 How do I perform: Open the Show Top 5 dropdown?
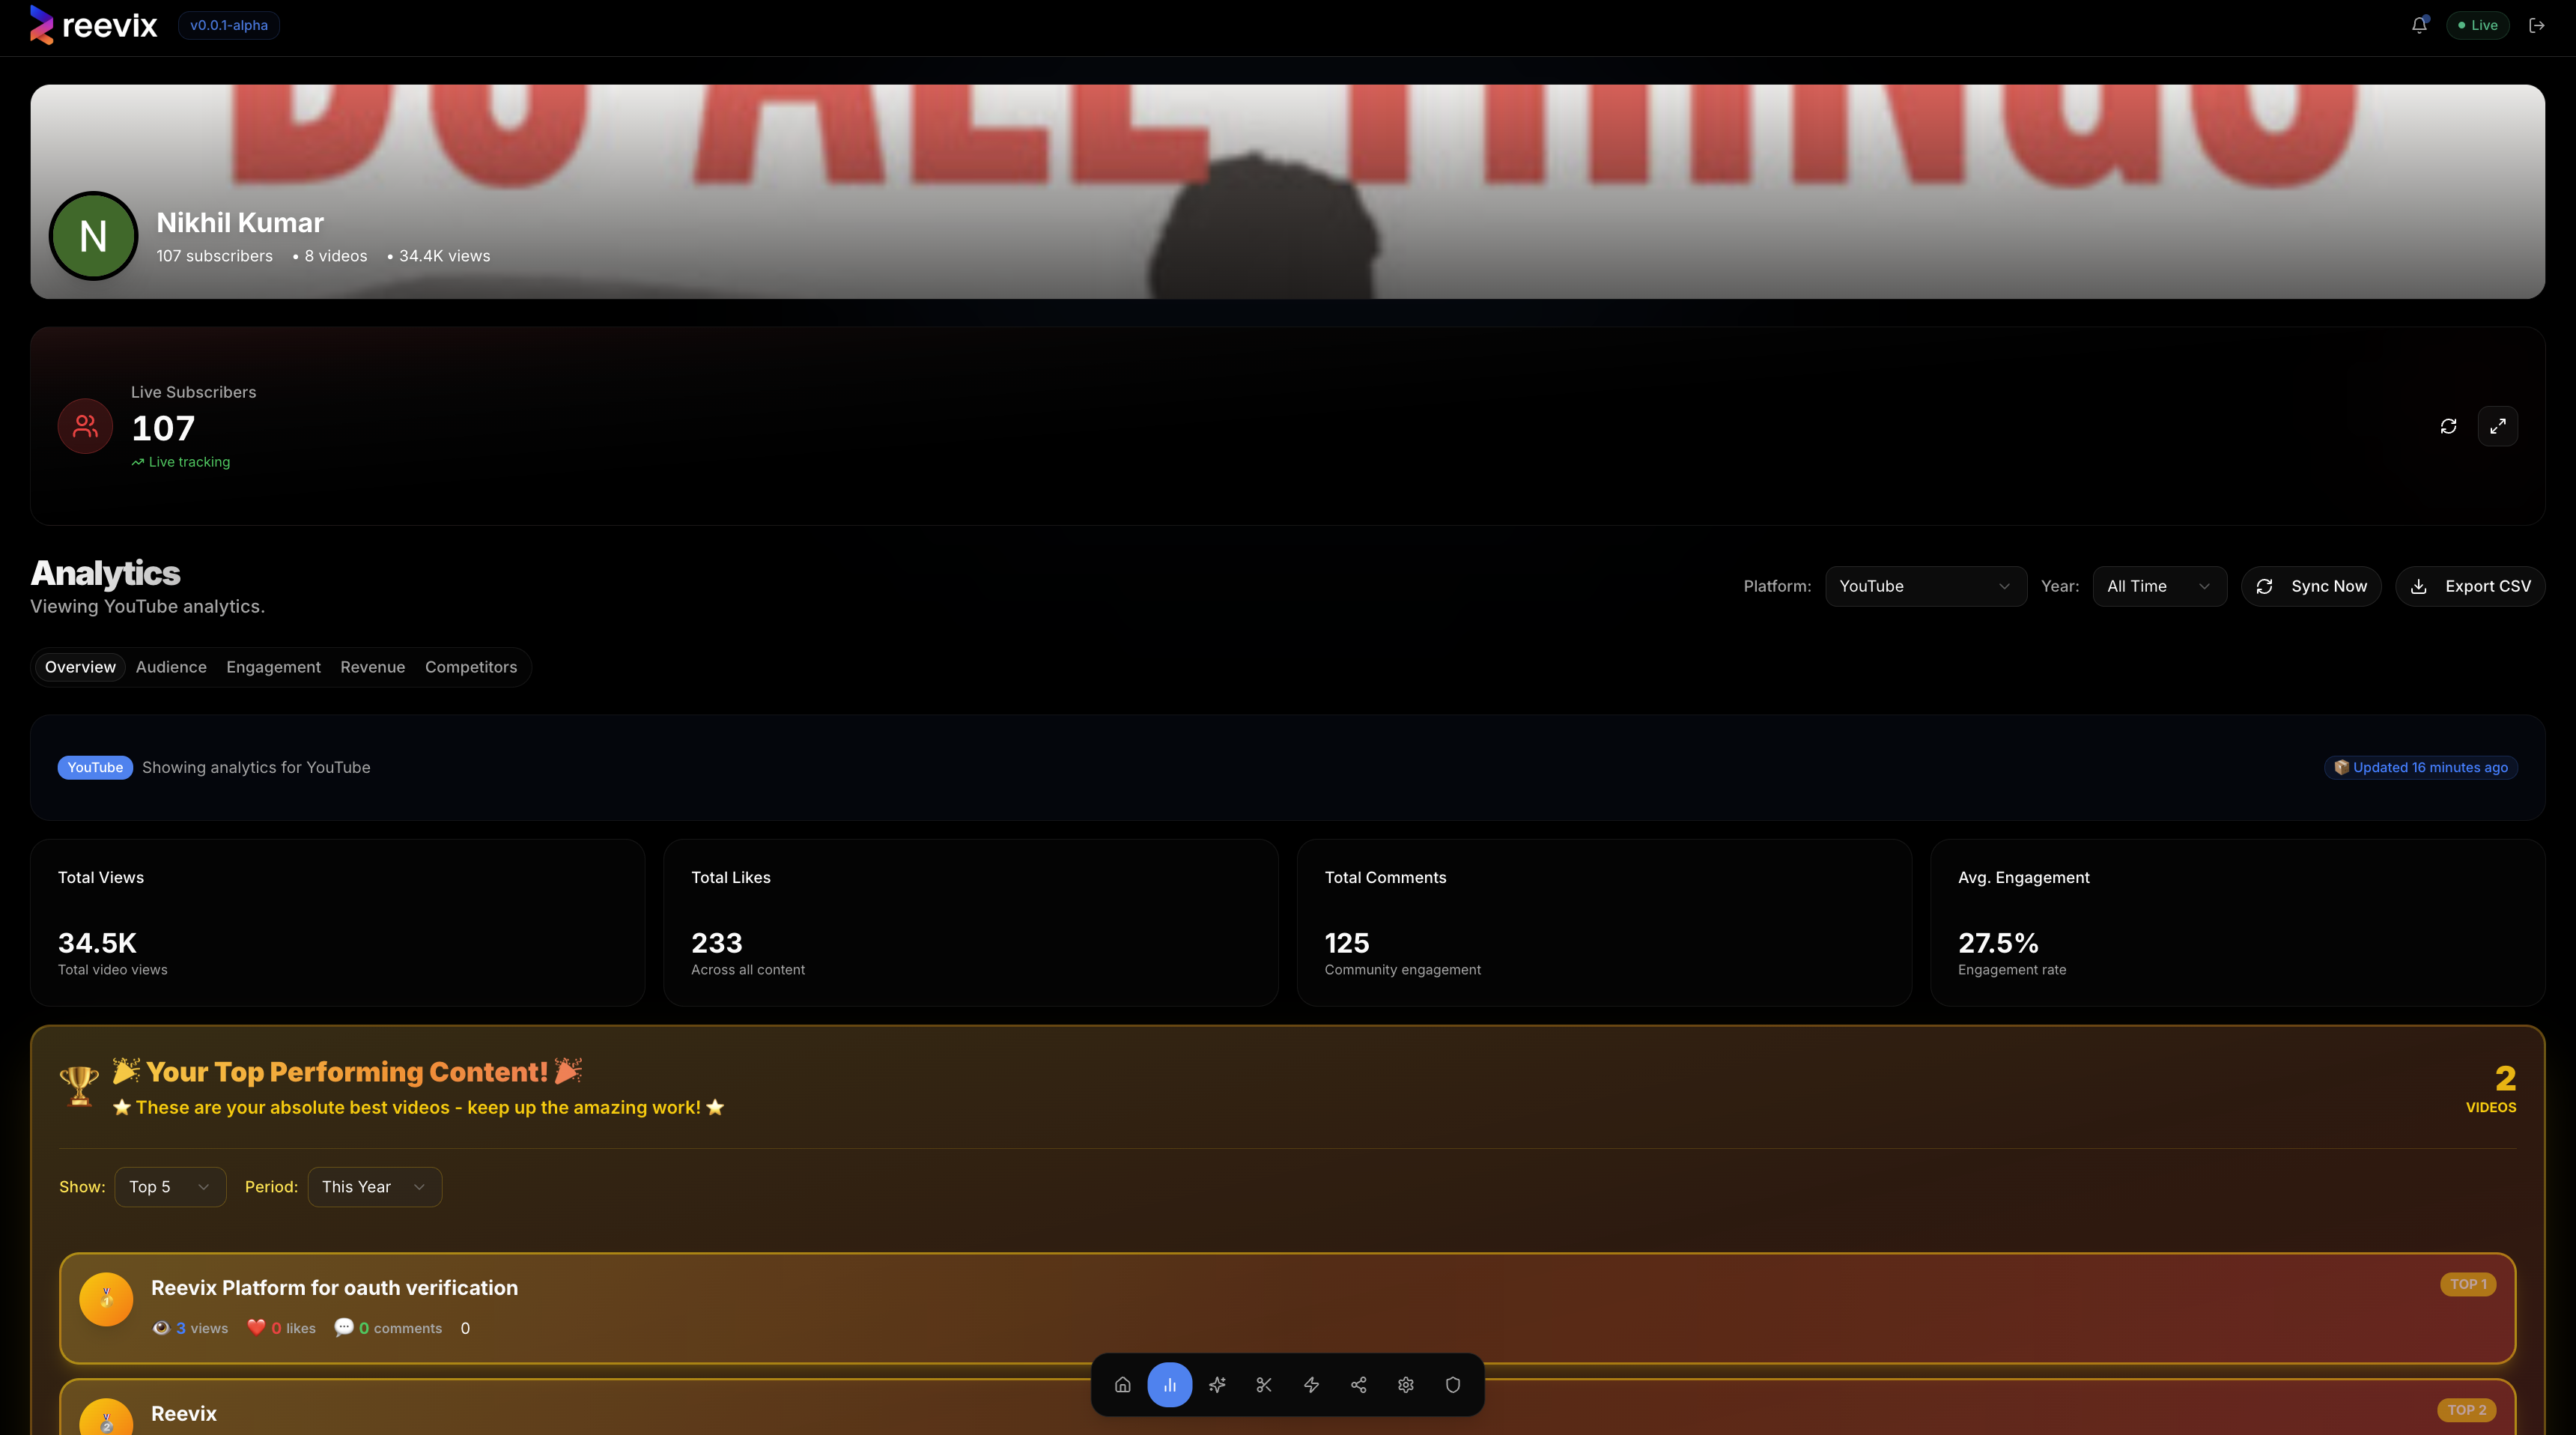point(170,1186)
